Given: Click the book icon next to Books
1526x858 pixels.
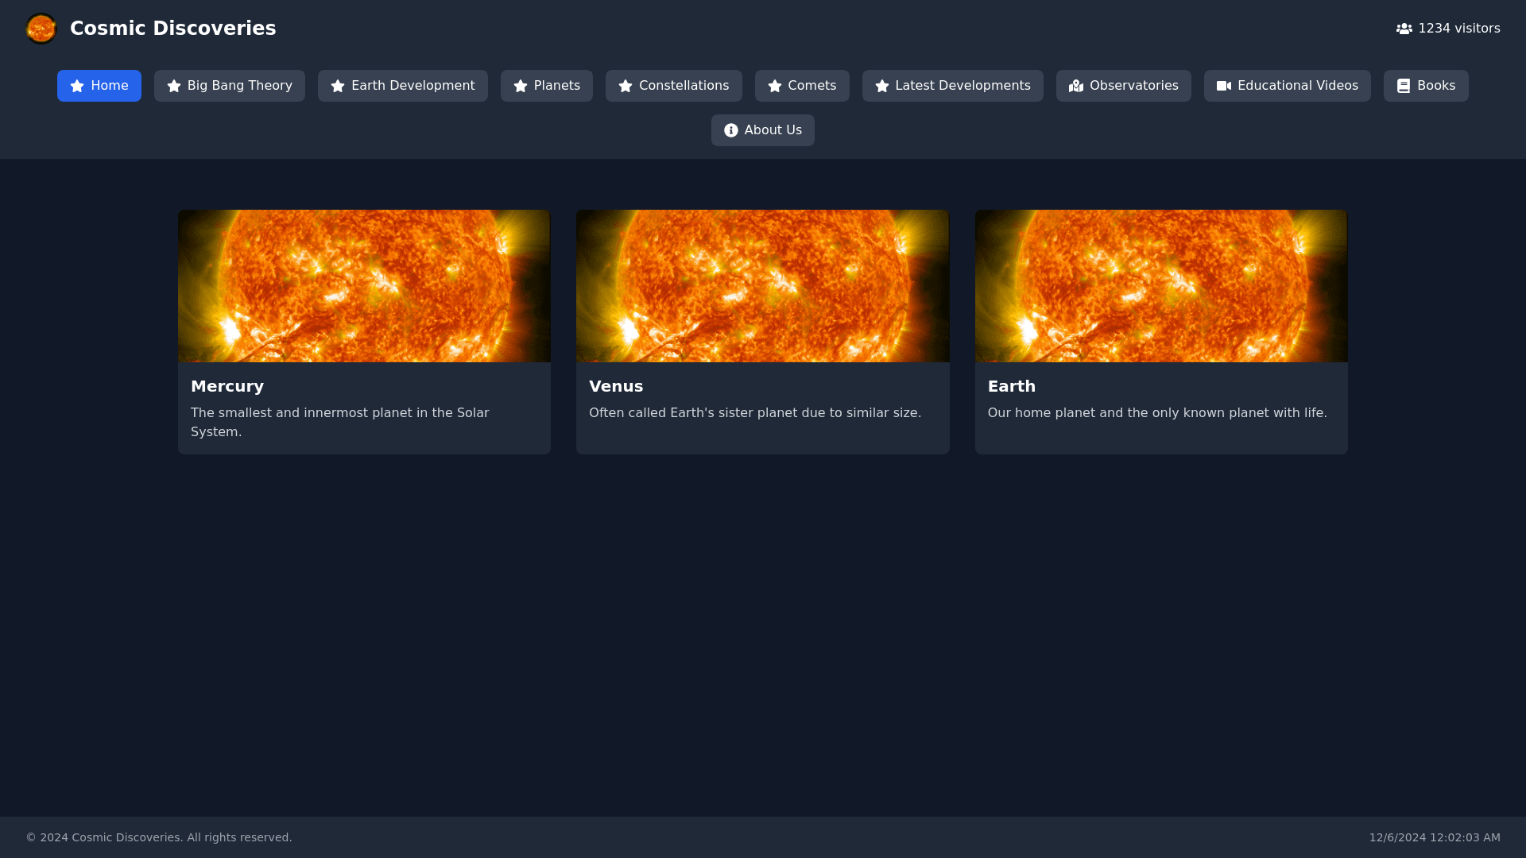Looking at the screenshot, I should (1403, 86).
